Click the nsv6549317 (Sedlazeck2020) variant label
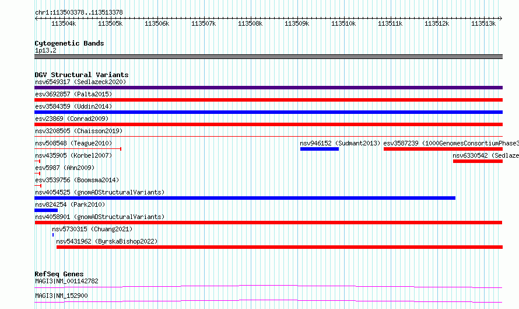This screenshot has height=309, width=519. 80,82
